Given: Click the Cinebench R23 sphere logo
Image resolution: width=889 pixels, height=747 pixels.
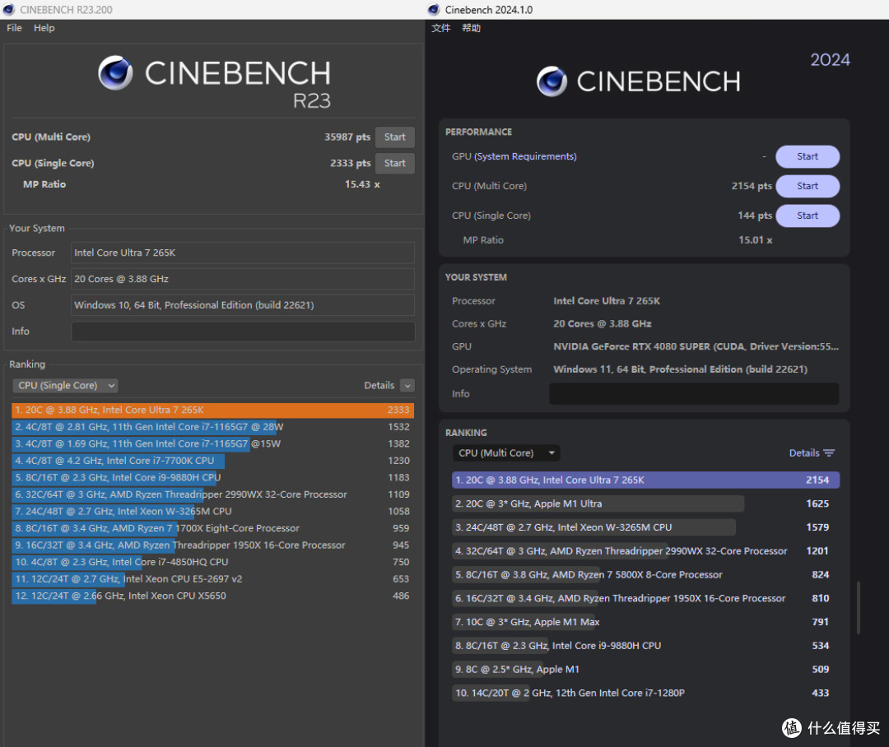Looking at the screenshot, I should click(116, 73).
